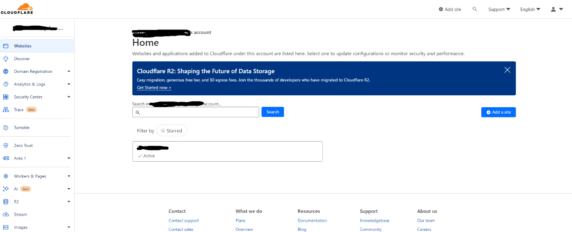Click the Turnstile icon
This screenshot has width=572, height=232.
click(6, 128)
